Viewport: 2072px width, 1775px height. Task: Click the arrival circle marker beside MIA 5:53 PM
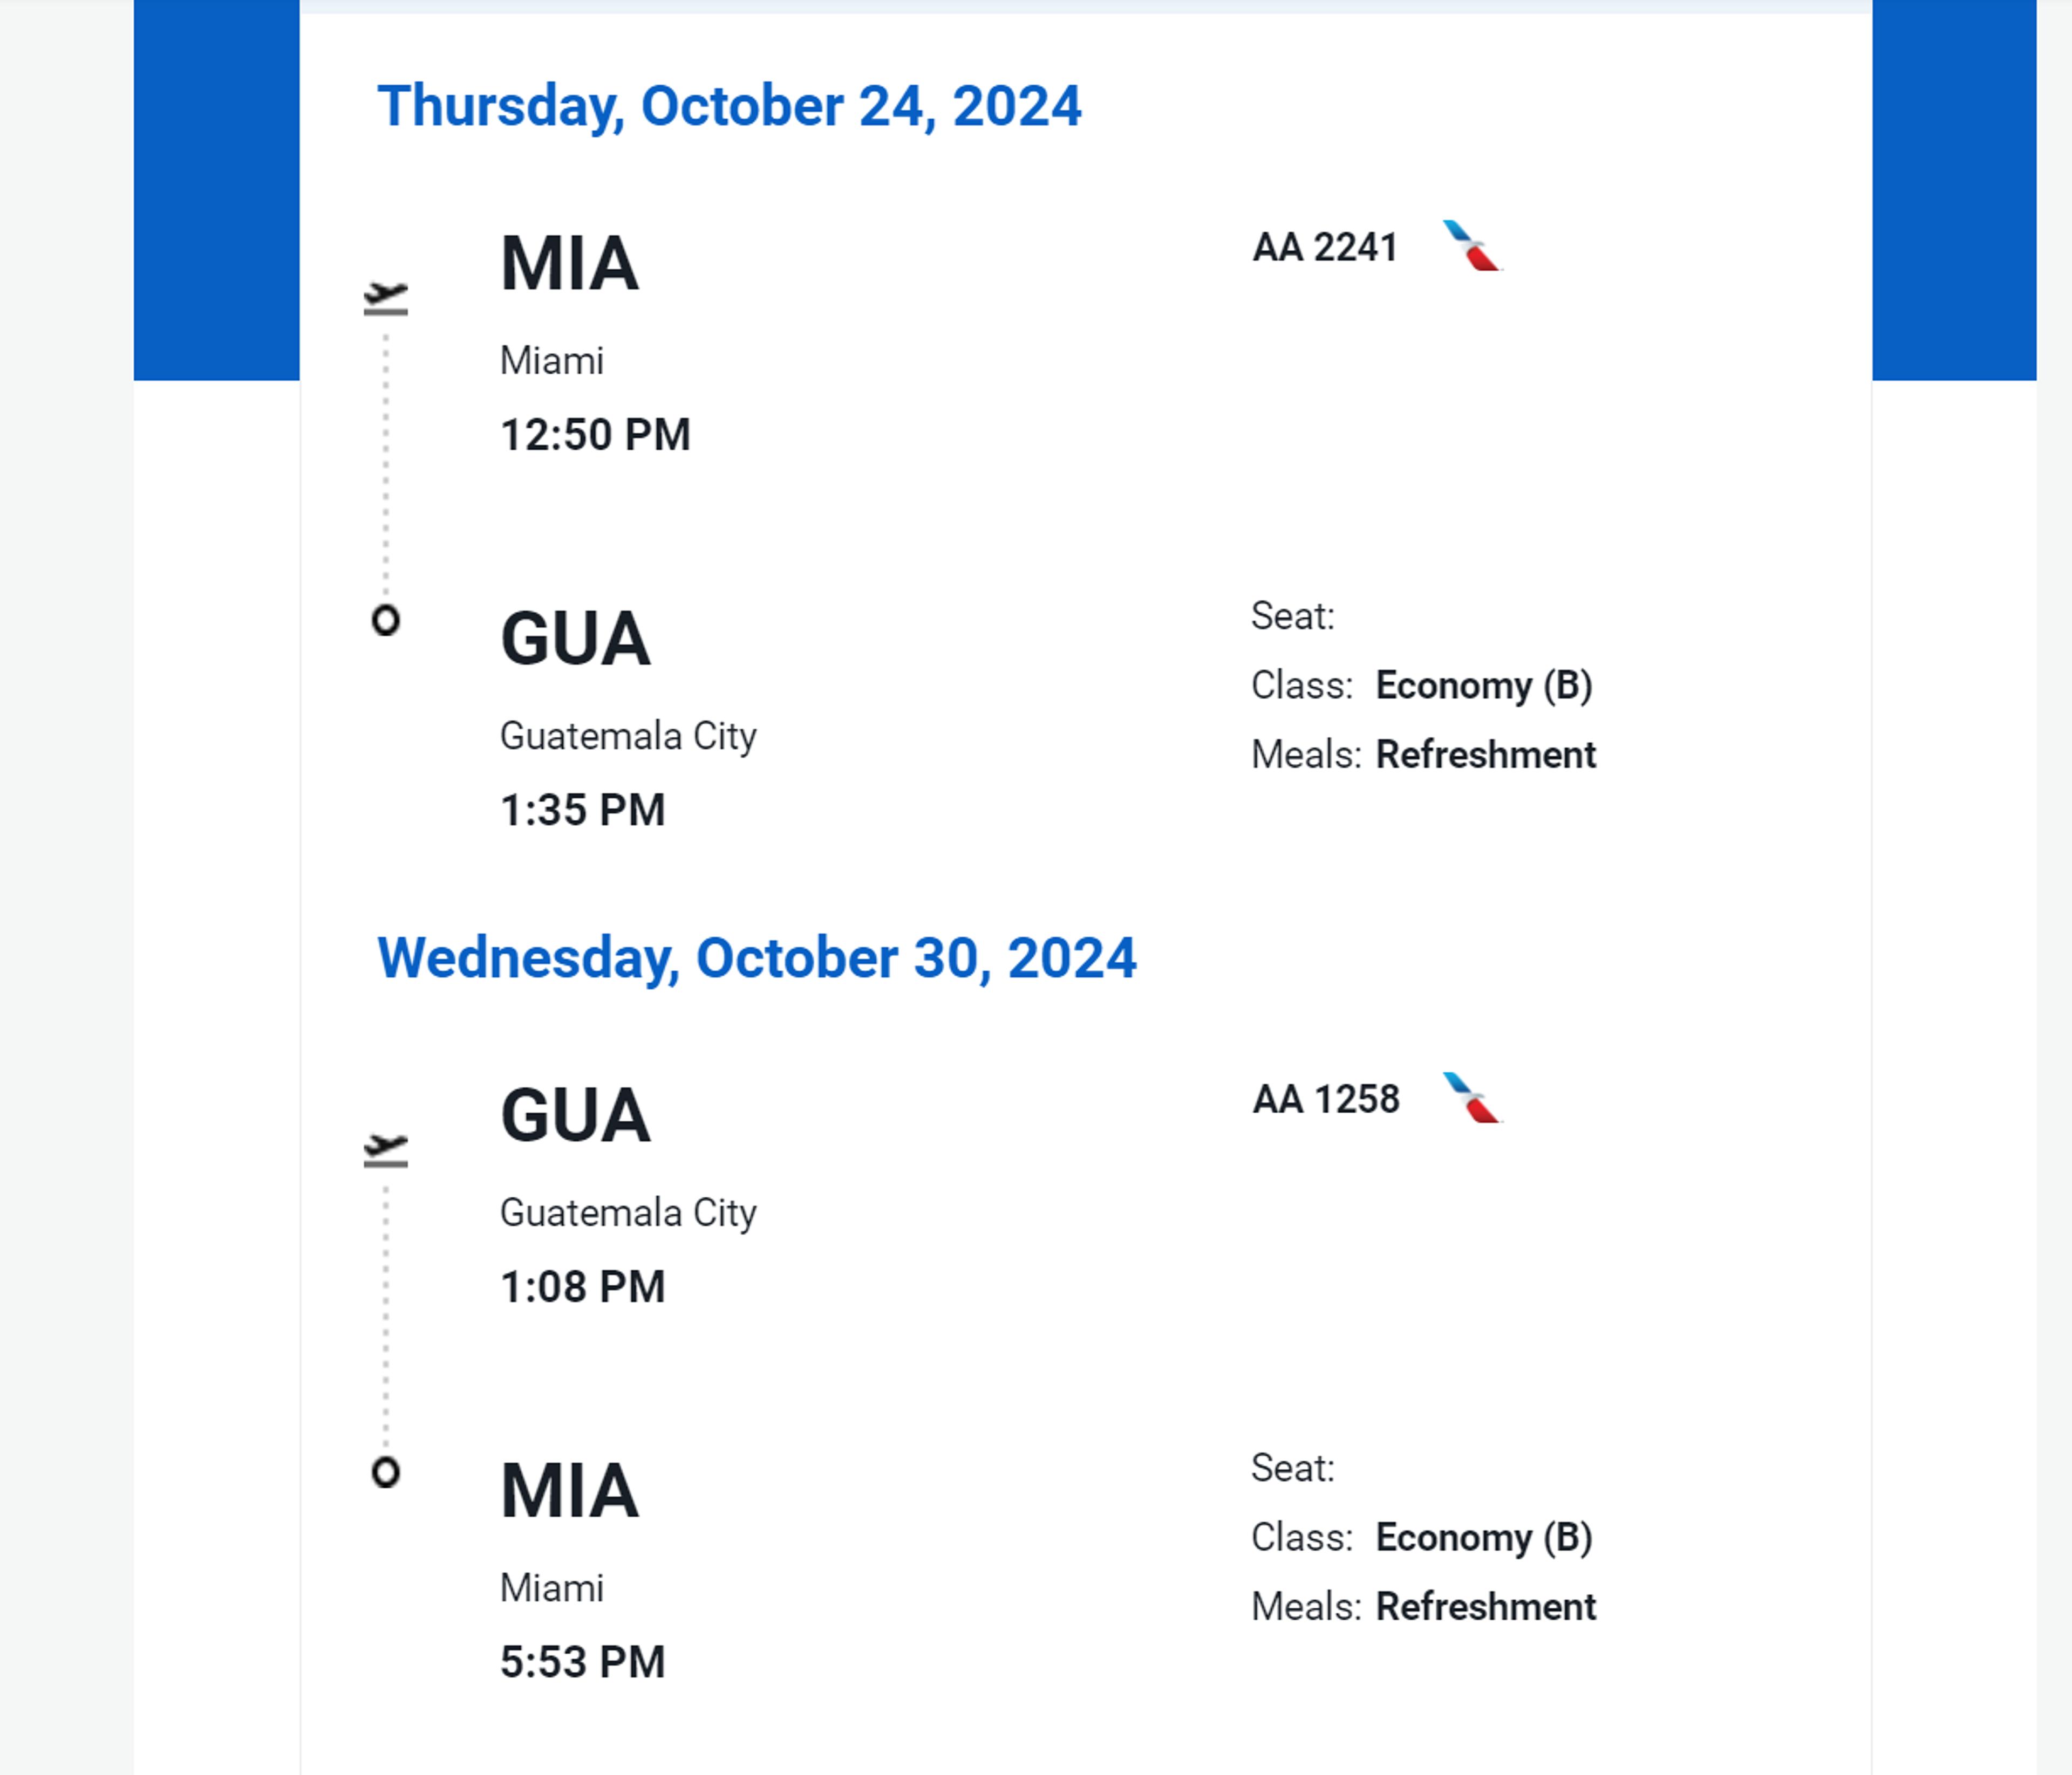pos(385,1472)
